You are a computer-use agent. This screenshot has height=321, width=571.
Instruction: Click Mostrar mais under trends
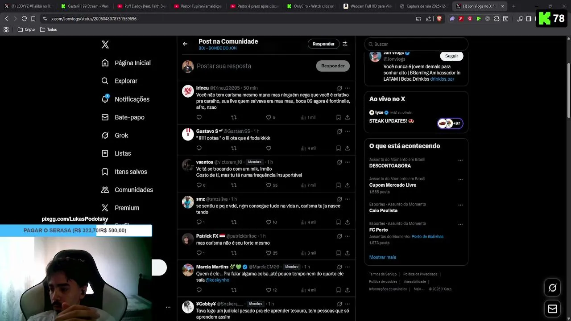coord(382,257)
